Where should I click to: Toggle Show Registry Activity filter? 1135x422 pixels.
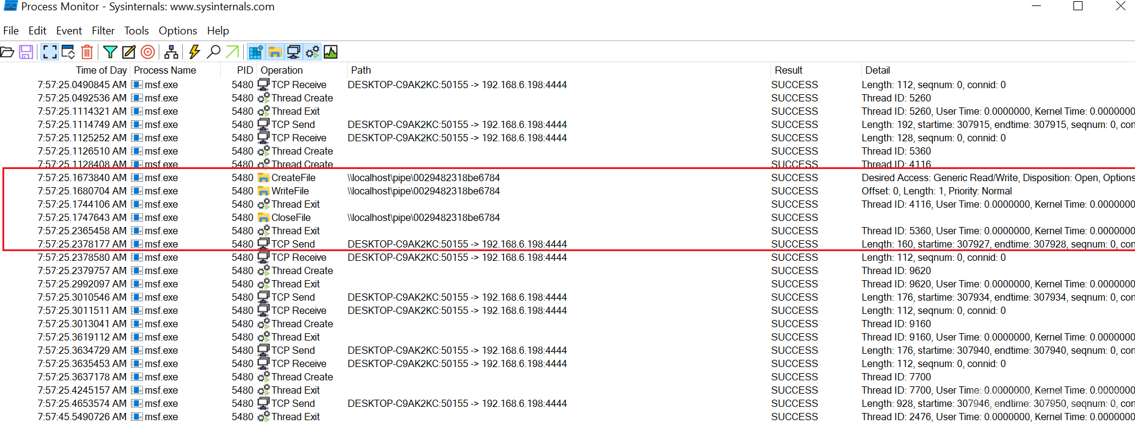(x=256, y=52)
